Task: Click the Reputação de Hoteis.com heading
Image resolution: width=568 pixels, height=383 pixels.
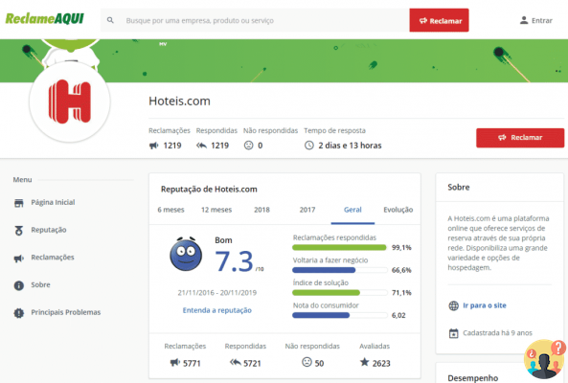Action: [209, 190]
